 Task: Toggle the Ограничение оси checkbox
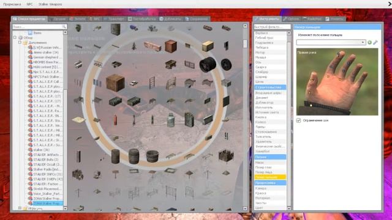pos(298,120)
